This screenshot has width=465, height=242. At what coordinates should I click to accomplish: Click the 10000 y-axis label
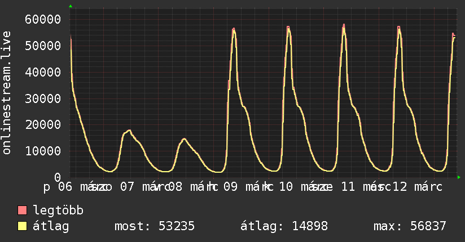point(43,151)
